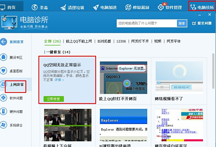Open 清理垃圾 broom cleanup icon
The width and height of the screenshot is (216, 147).
point(63,7)
